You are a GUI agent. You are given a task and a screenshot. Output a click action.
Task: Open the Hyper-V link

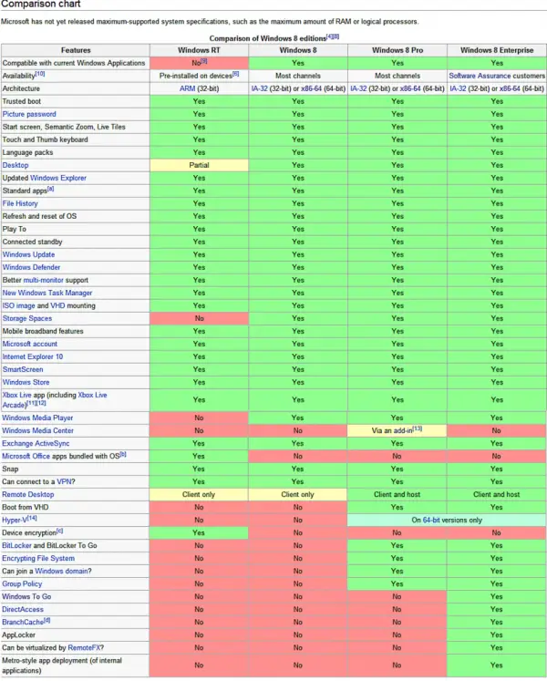pyautogui.click(x=15, y=521)
